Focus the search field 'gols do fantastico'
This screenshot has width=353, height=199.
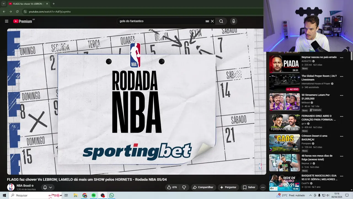pos(161,21)
